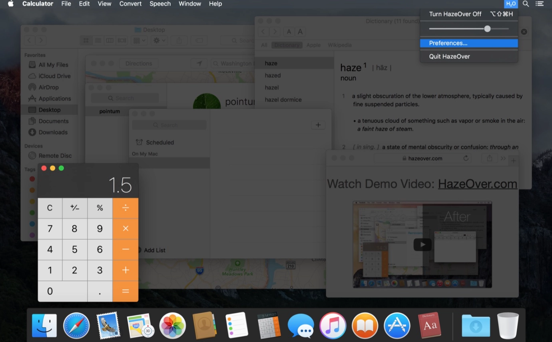Image resolution: width=552 pixels, height=342 pixels.
Task: Open Safari from the Dock
Action: (x=76, y=326)
